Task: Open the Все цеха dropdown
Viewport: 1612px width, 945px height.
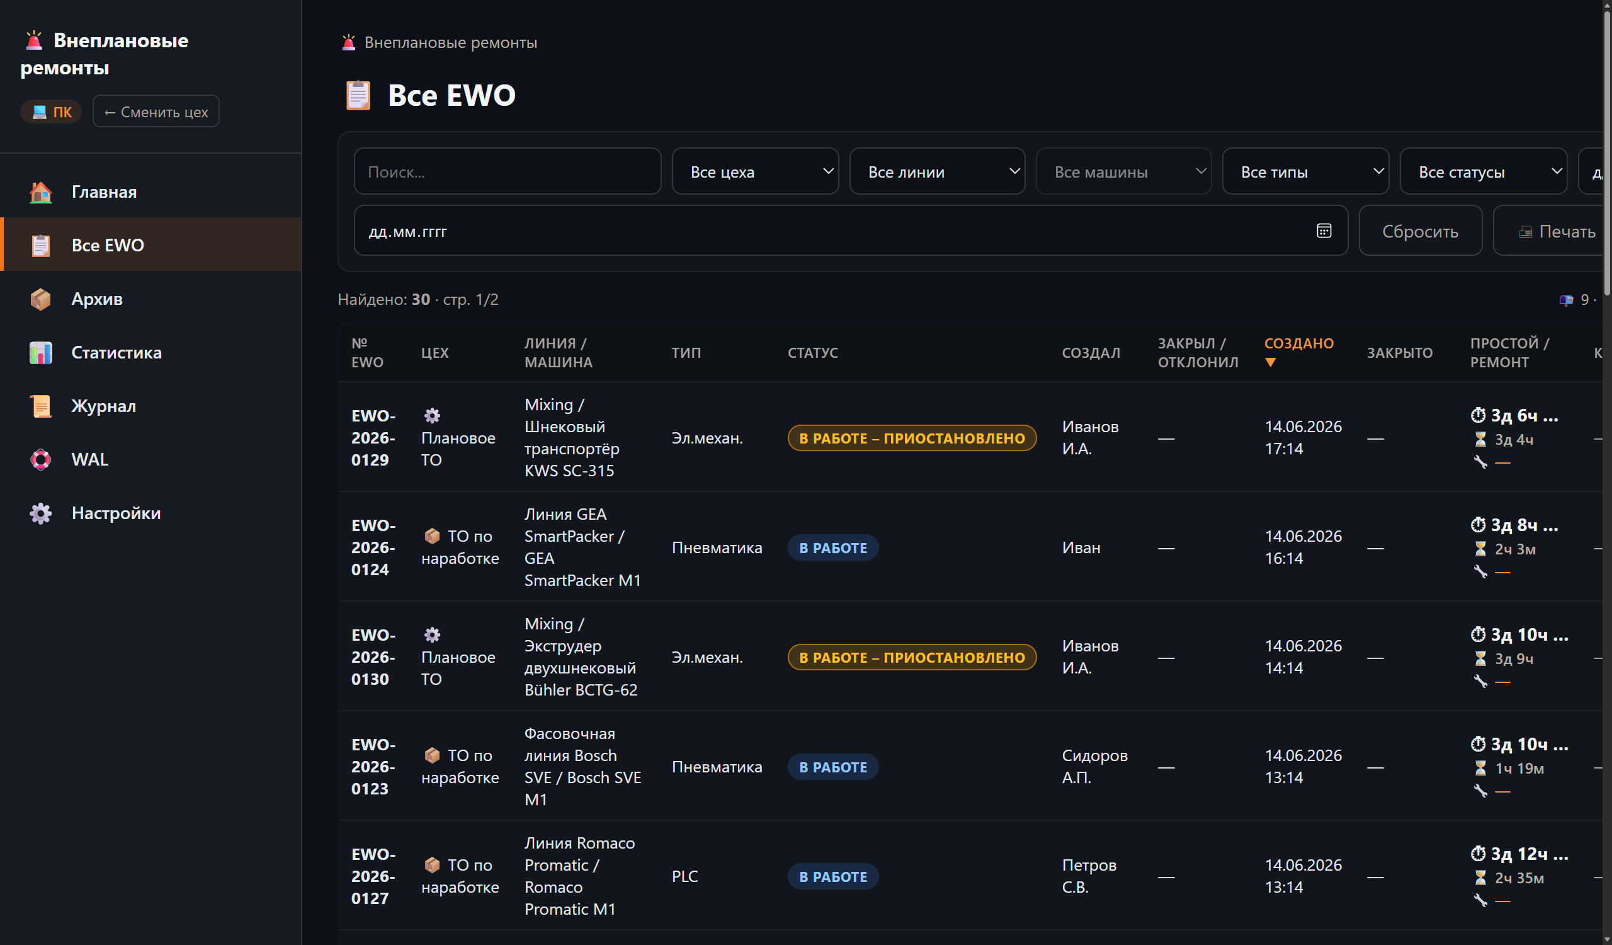Action: [x=755, y=171]
